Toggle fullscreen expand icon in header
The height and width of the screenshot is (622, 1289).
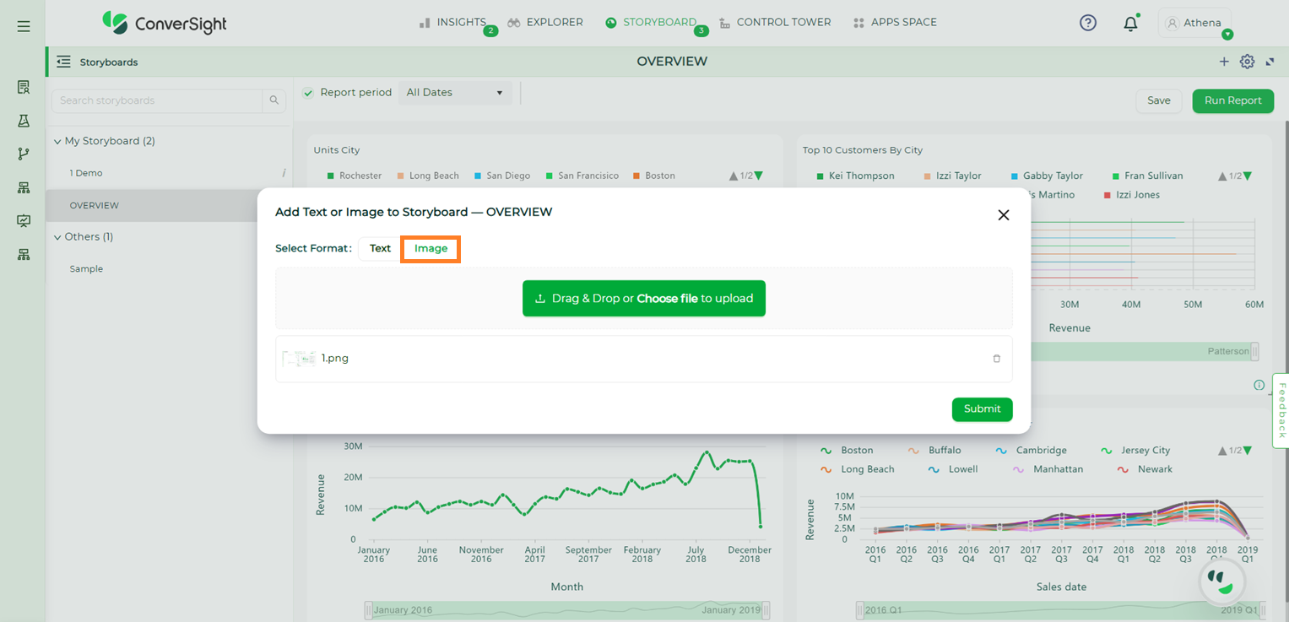click(1270, 62)
